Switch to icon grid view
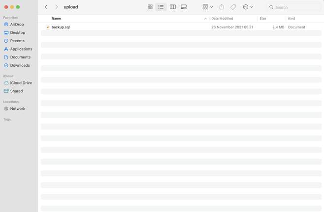The height and width of the screenshot is (212, 324). (x=150, y=7)
